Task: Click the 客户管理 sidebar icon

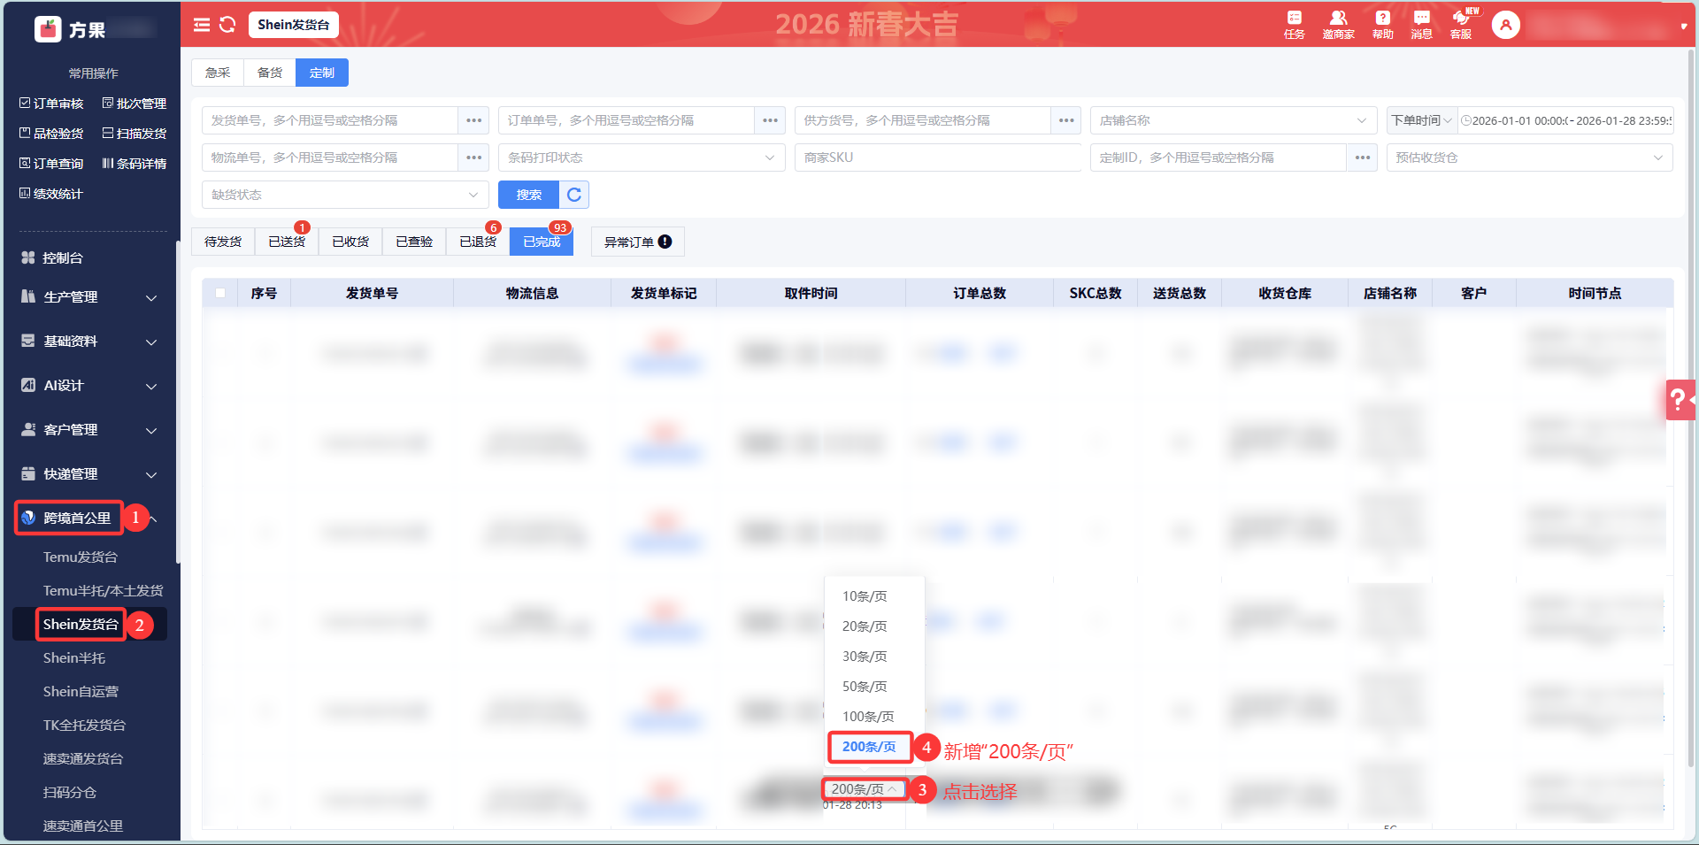Action: [28, 429]
